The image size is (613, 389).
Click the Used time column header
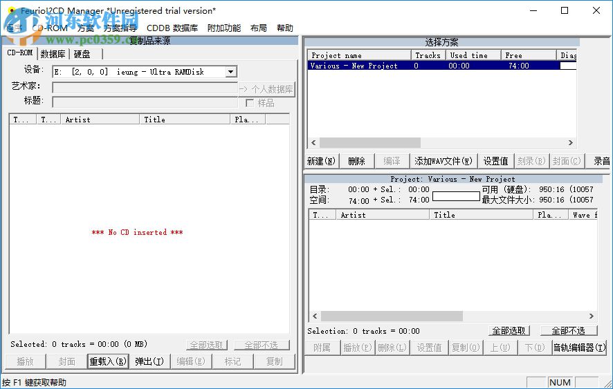coord(473,55)
